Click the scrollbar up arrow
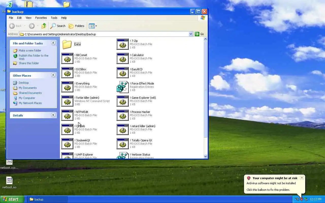 (206, 39)
